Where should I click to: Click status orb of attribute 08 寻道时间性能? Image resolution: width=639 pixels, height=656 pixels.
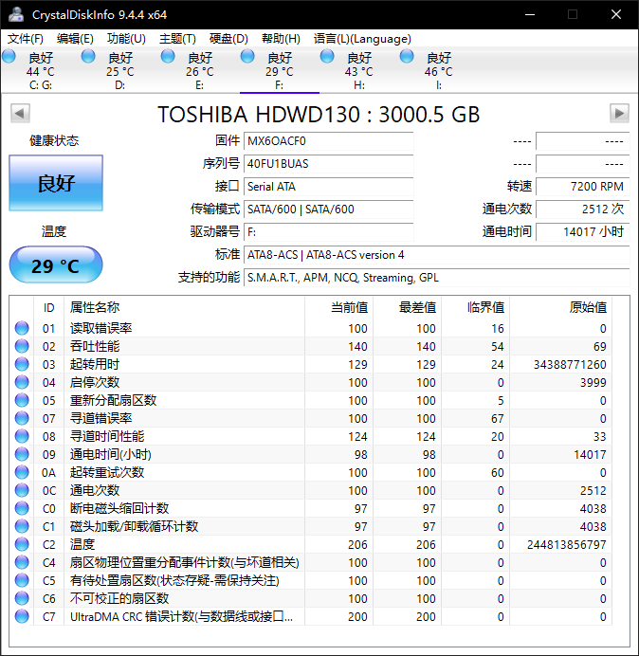(22, 436)
